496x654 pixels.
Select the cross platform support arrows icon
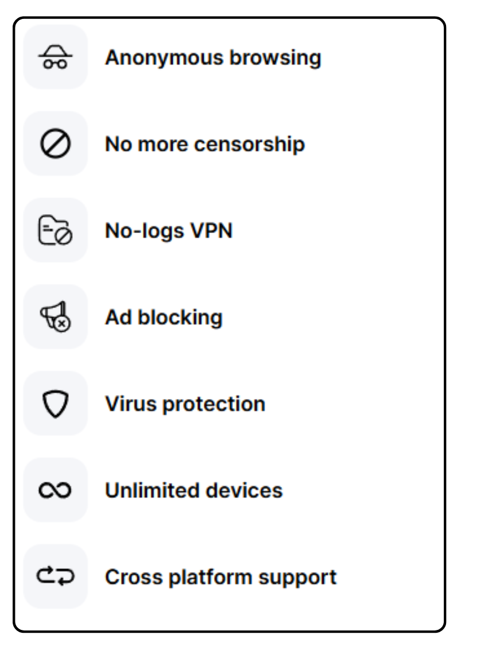pyautogui.click(x=56, y=576)
